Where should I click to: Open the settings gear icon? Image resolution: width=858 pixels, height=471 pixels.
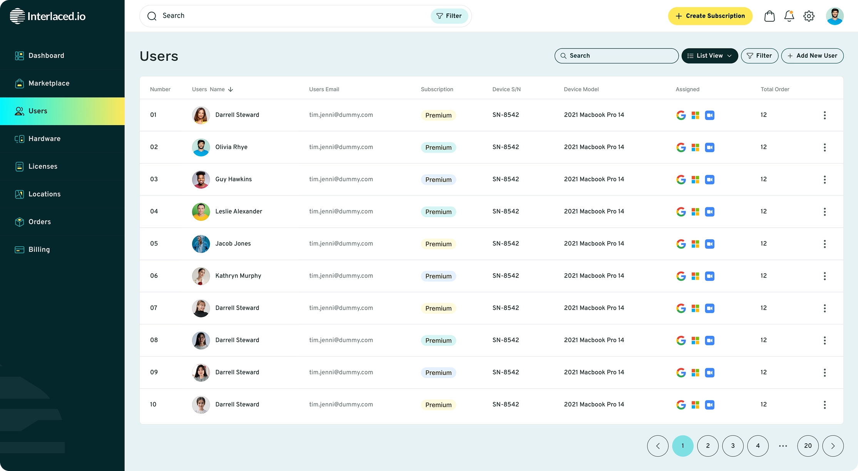(809, 16)
